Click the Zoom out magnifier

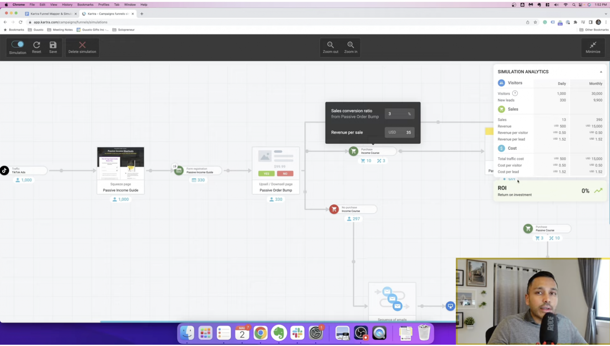pos(330,45)
